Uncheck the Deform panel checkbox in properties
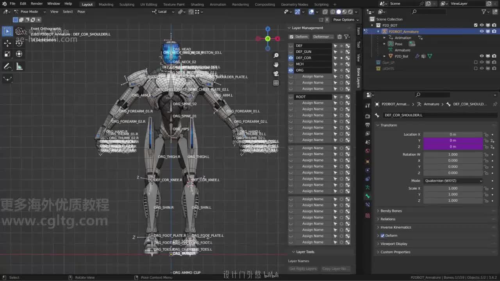The image size is (500, 281). click(x=383, y=236)
